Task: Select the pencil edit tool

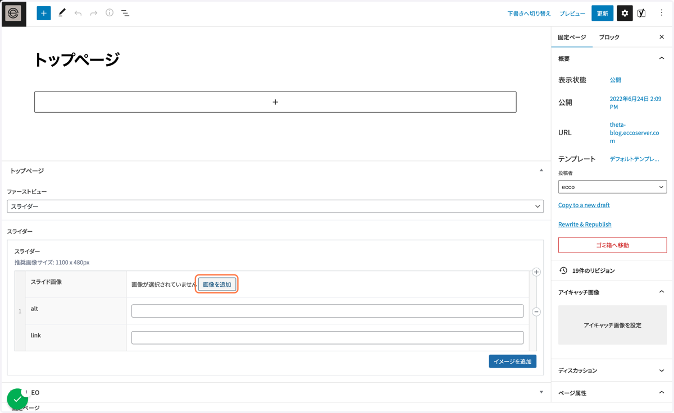Action: click(x=62, y=12)
